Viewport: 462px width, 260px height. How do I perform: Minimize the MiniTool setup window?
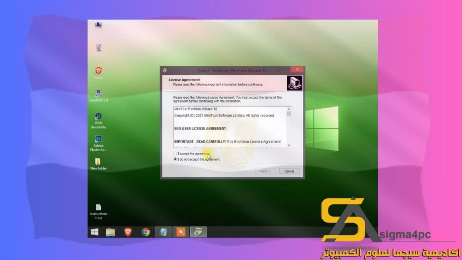pyautogui.click(x=279, y=69)
